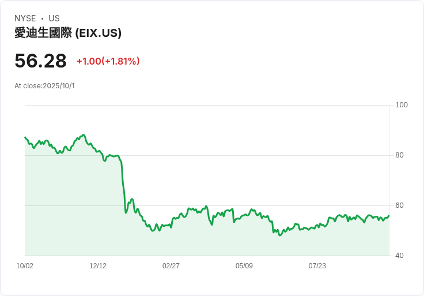
Task: Click the 60 price axis label
Action: pyautogui.click(x=400, y=205)
